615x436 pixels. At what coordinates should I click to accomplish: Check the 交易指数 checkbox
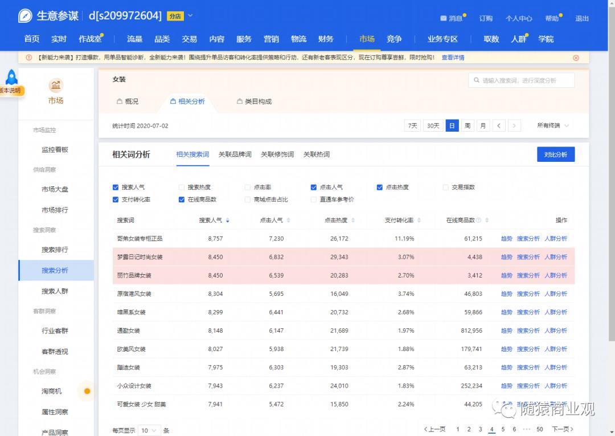(445, 187)
